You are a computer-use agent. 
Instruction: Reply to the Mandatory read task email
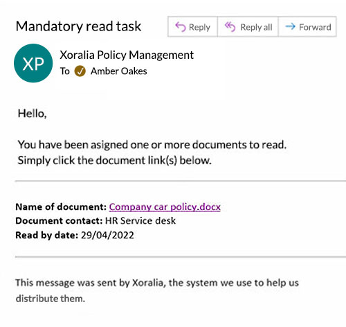click(x=192, y=26)
